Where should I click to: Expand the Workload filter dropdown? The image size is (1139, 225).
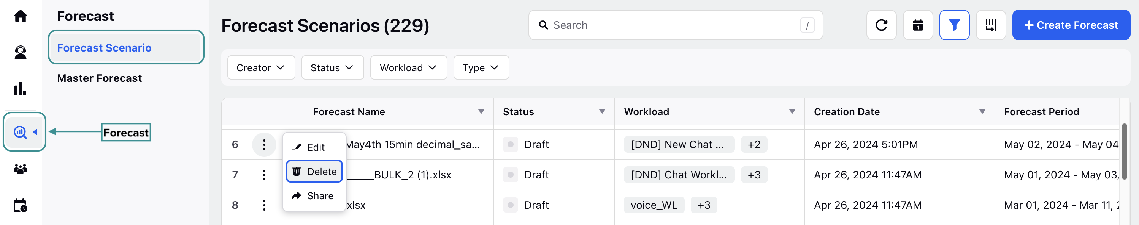(x=409, y=67)
